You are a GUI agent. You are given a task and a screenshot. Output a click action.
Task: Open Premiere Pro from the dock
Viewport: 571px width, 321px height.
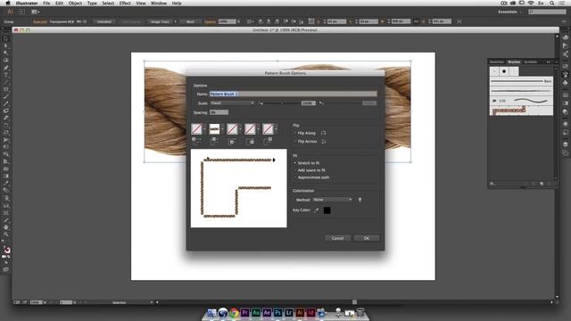click(244, 313)
